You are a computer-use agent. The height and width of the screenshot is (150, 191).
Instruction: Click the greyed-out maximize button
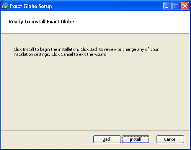pos(176,6)
